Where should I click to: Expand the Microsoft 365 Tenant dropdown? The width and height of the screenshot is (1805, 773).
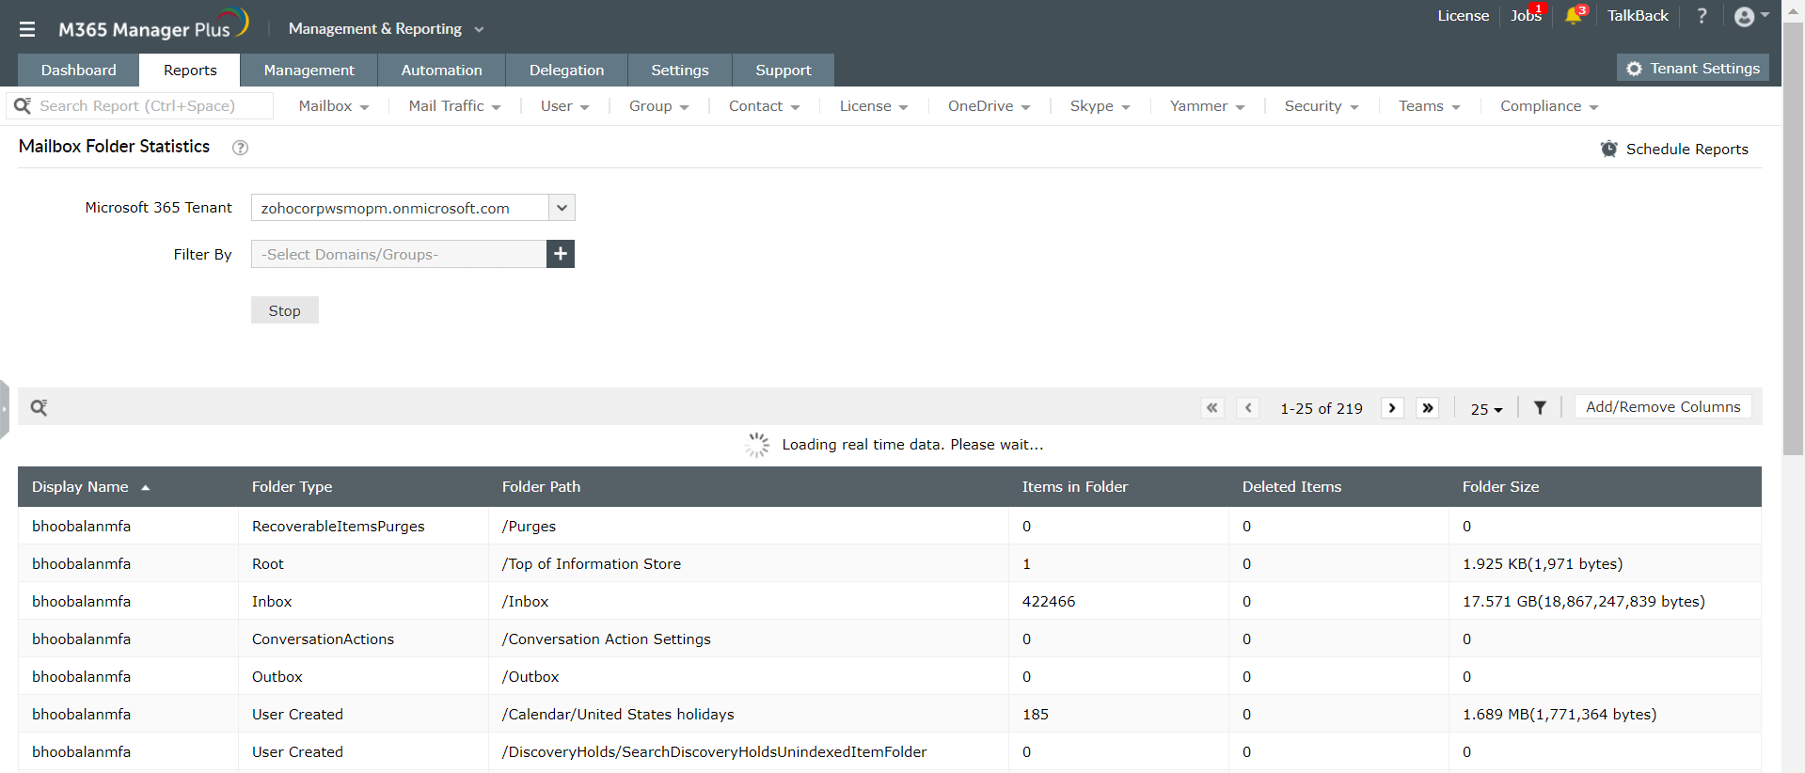[562, 208]
